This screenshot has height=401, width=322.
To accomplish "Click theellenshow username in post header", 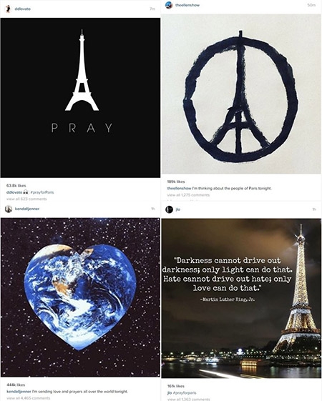I will pos(187,5).
